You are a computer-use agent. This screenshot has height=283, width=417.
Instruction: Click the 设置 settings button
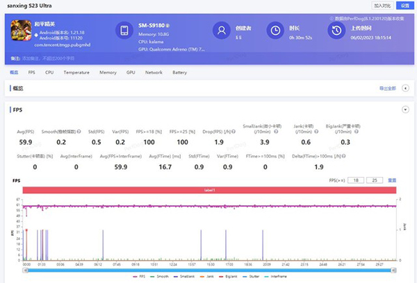(x=404, y=5)
